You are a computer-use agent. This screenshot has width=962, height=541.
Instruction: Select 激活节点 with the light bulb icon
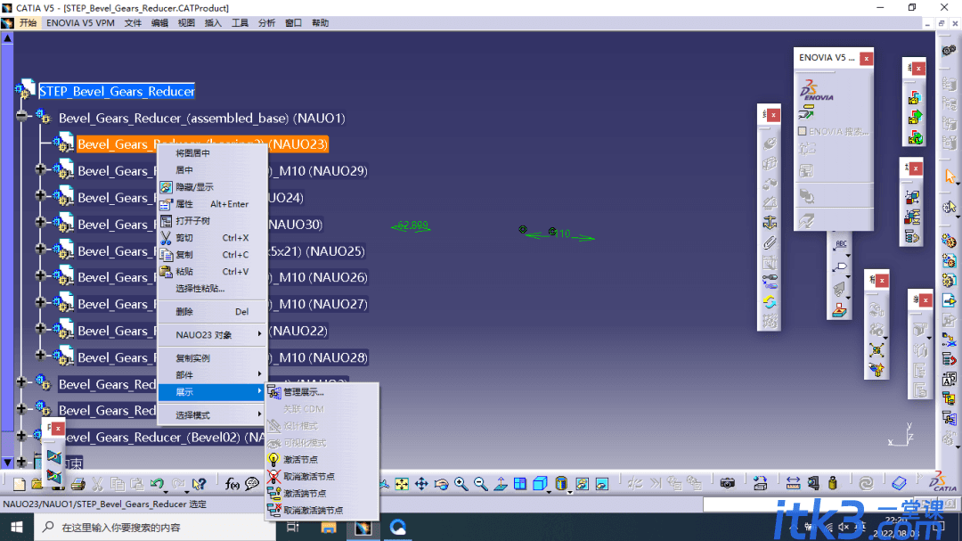322,459
